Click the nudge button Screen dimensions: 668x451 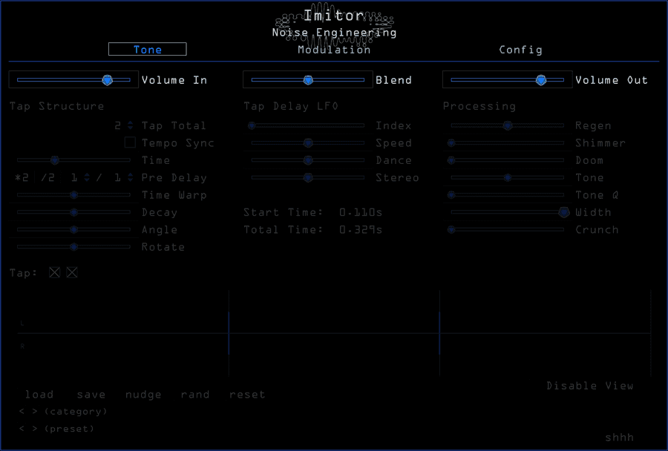point(143,395)
